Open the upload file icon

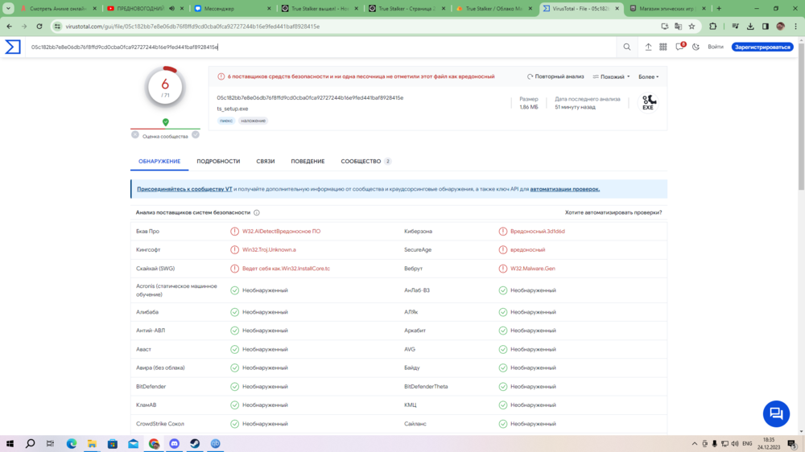pyautogui.click(x=648, y=47)
